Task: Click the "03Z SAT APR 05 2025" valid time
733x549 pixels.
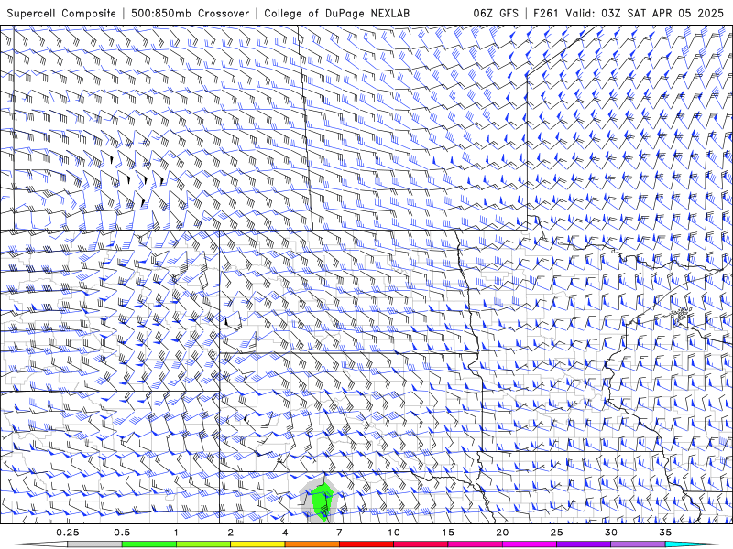Action: tap(662, 13)
